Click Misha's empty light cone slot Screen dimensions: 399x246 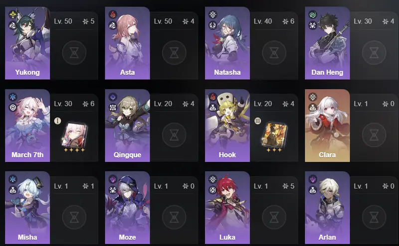(74, 217)
